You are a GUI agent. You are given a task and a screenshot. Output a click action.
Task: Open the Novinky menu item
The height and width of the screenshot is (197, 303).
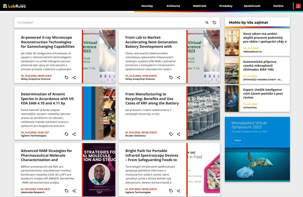point(147,6)
